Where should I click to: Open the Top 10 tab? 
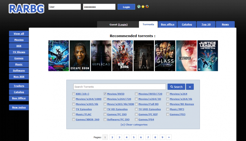206,24
